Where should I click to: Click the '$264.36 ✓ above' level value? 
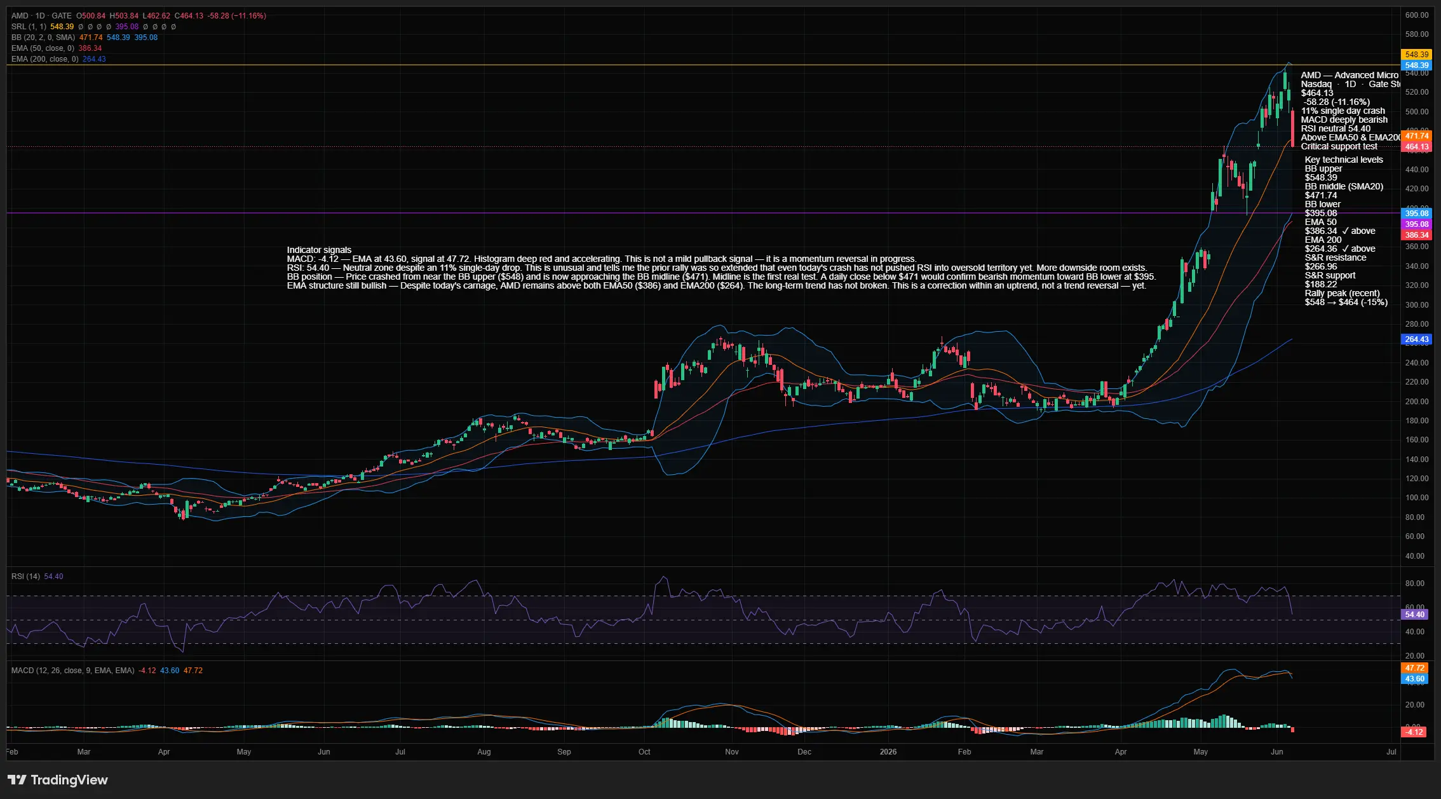[x=1340, y=249]
